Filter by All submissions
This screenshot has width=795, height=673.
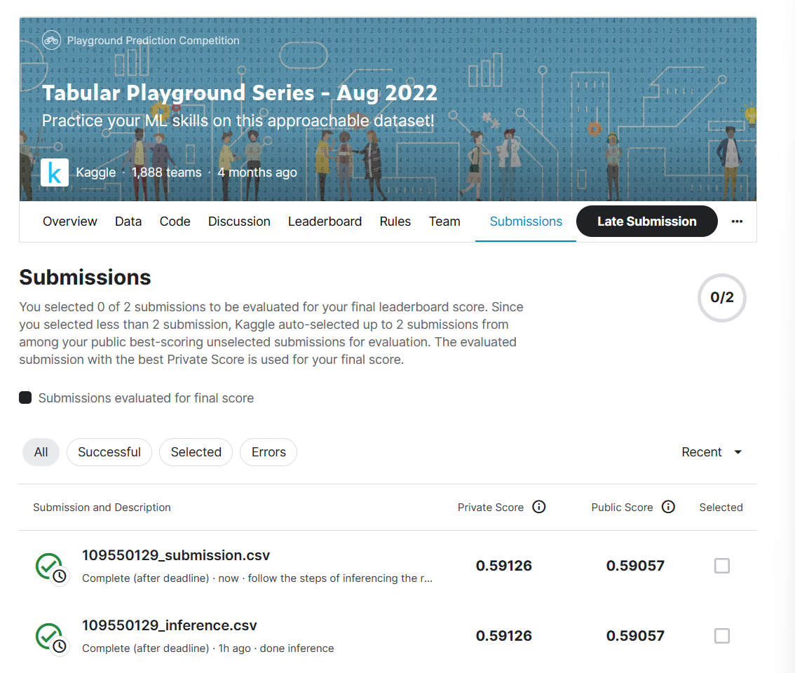[41, 452]
